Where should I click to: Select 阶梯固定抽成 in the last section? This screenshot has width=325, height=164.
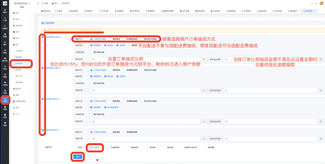130,132
